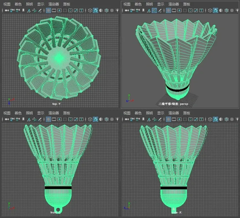Click image plane icon in front view toolbar

pos(29,119)
